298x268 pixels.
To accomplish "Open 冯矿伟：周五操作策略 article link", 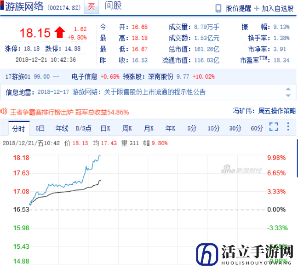I will pos(264,111).
